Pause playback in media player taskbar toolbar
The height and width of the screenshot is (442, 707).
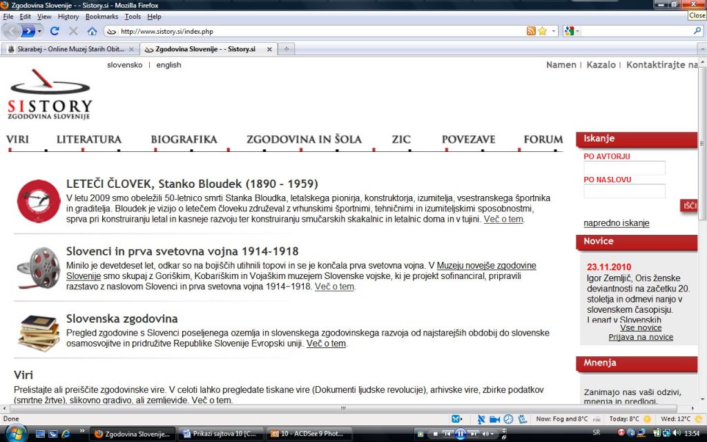pos(462,434)
